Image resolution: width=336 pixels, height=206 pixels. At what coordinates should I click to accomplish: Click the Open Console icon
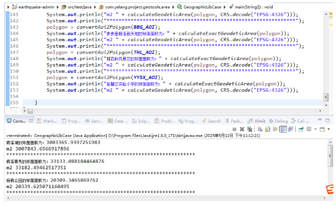[x=322, y=129]
